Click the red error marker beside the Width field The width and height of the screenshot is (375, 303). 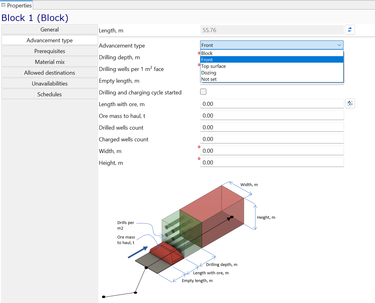pyautogui.click(x=199, y=147)
